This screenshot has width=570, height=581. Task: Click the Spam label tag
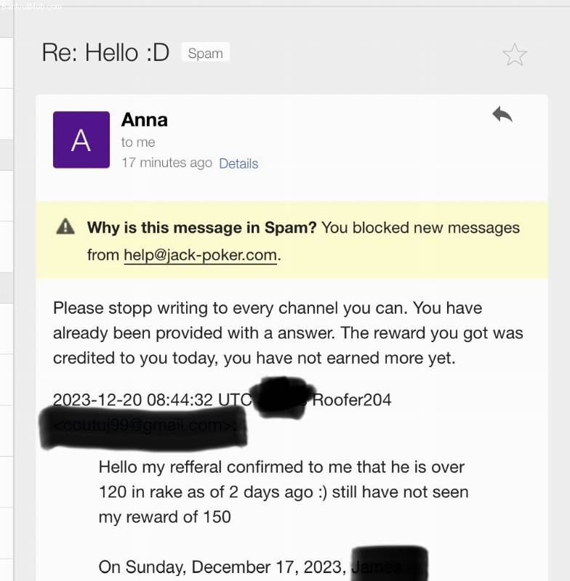point(205,53)
